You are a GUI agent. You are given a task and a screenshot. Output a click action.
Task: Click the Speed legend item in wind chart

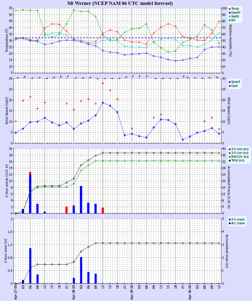pyautogui.click(x=236, y=82)
